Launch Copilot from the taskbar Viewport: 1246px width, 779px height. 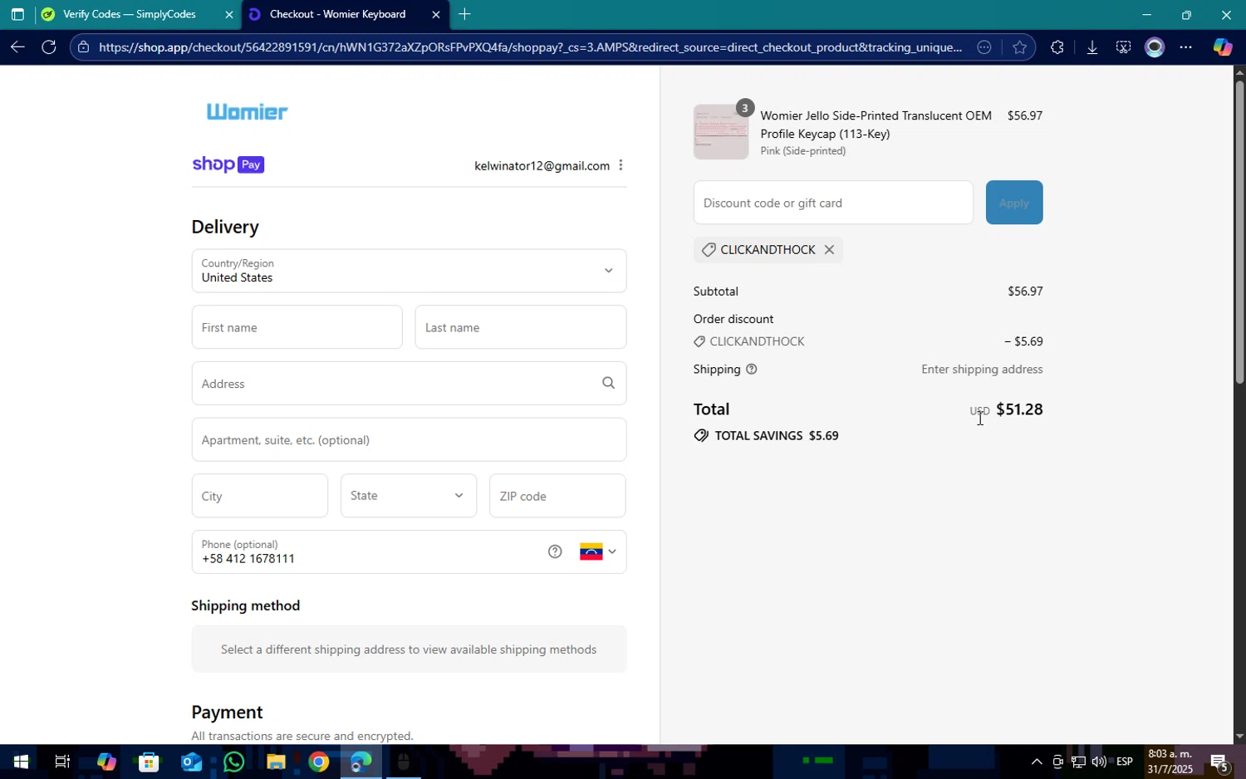coord(105,762)
